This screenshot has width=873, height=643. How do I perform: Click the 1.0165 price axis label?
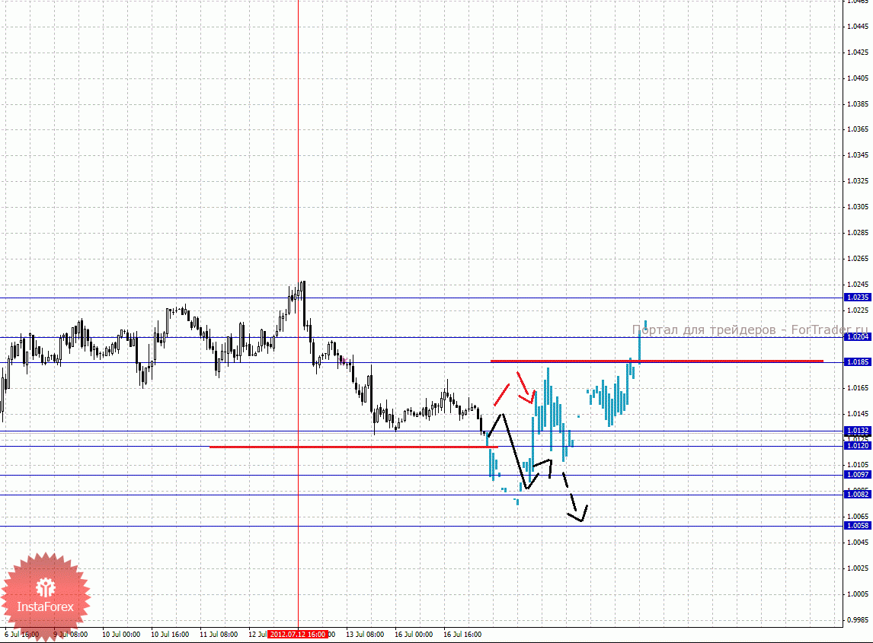coord(858,387)
